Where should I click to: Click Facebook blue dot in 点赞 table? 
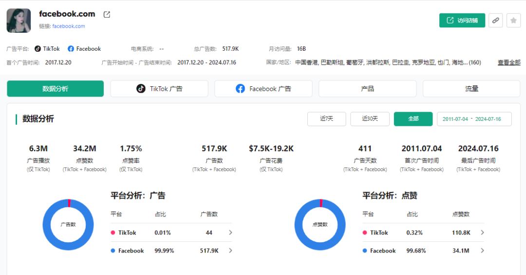pos(365,251)
